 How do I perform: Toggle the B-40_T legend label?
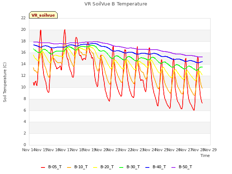point(159,167)
